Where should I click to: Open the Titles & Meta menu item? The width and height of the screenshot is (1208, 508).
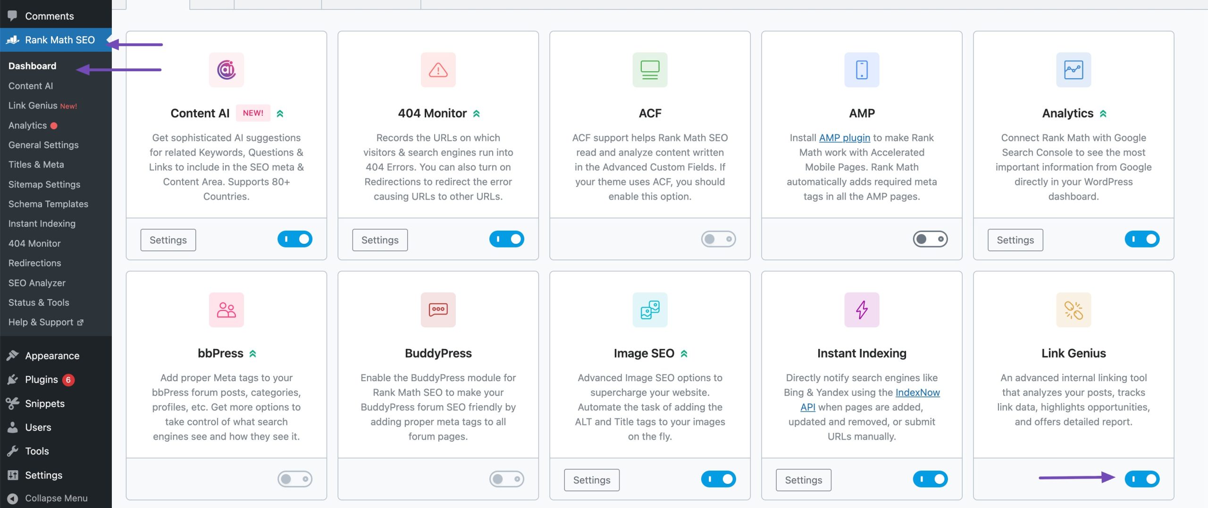36,165
